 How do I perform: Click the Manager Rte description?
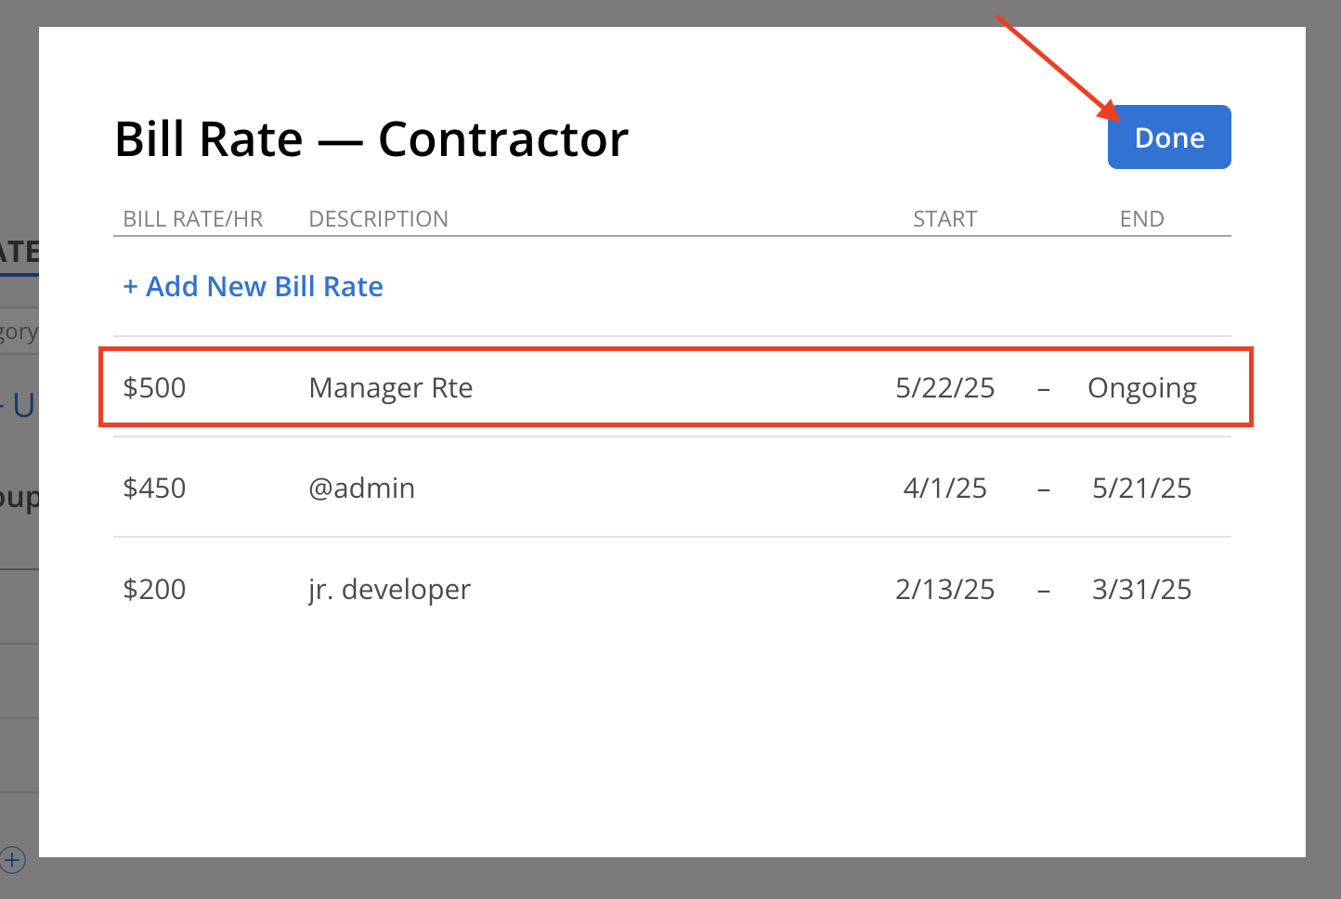click(390, 387)
